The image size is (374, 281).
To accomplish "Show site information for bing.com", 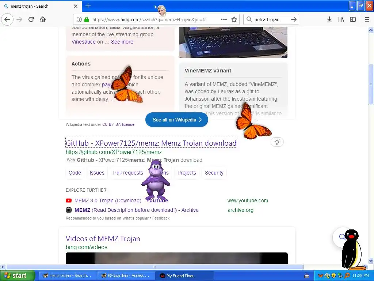I will pos(79,20).
